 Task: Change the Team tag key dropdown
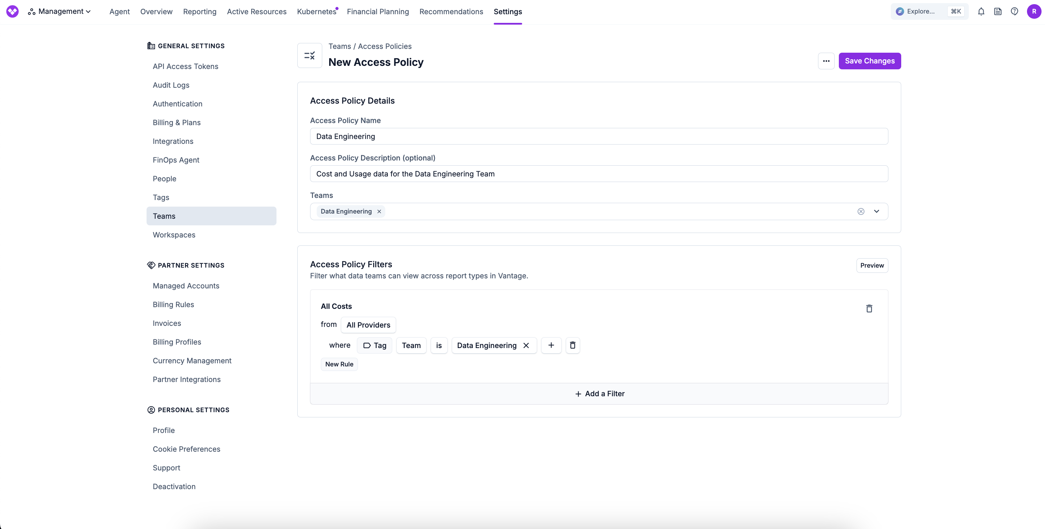tap(411, 346)
